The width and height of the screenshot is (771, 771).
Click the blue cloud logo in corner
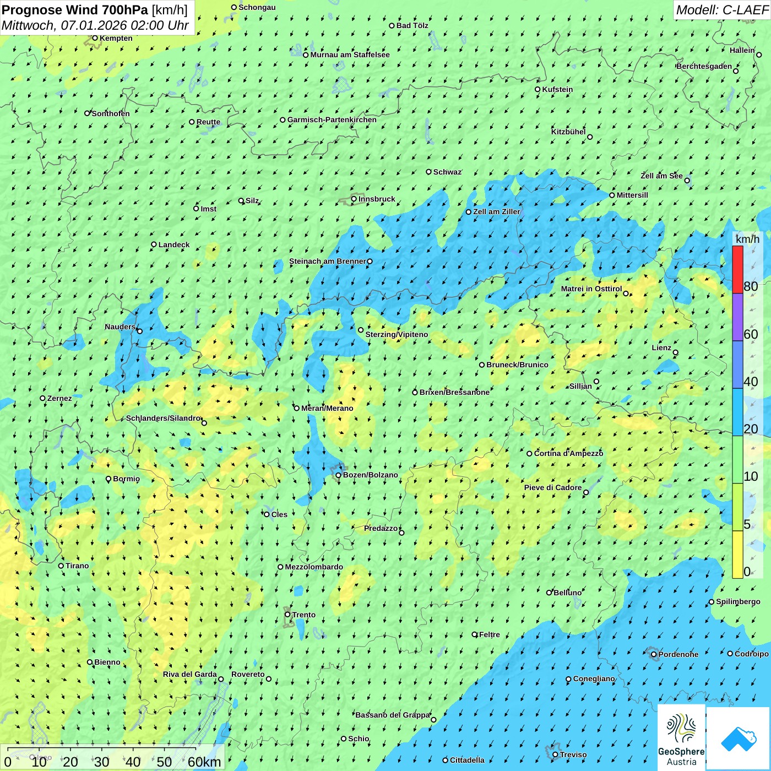point(738,738)
